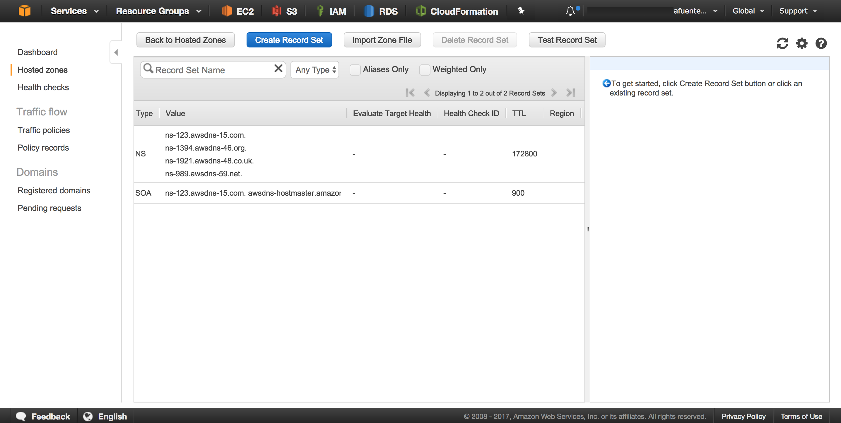Open the IAM service shortcut
This screenshot has width=841, height=423.
tap(331, 11)
